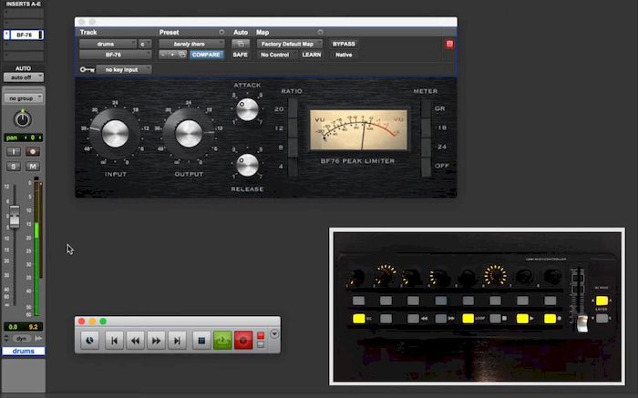638x398 pixels.
Task: Click the INSERTS A-E header
Action: point(23,4)
